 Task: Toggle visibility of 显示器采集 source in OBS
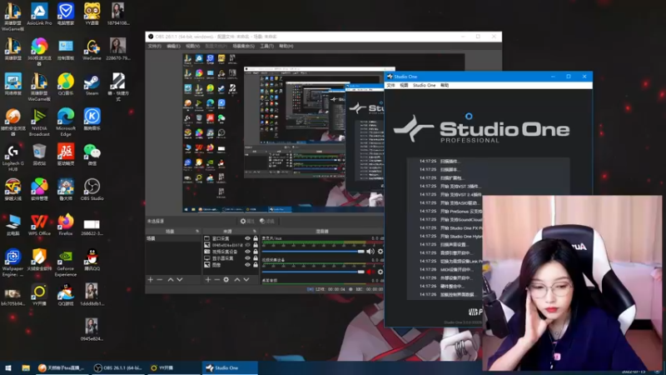(247, 258)
